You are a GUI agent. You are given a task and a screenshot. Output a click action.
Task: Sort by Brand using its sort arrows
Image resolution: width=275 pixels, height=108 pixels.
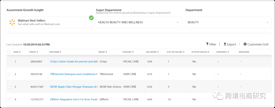[106, 52]
